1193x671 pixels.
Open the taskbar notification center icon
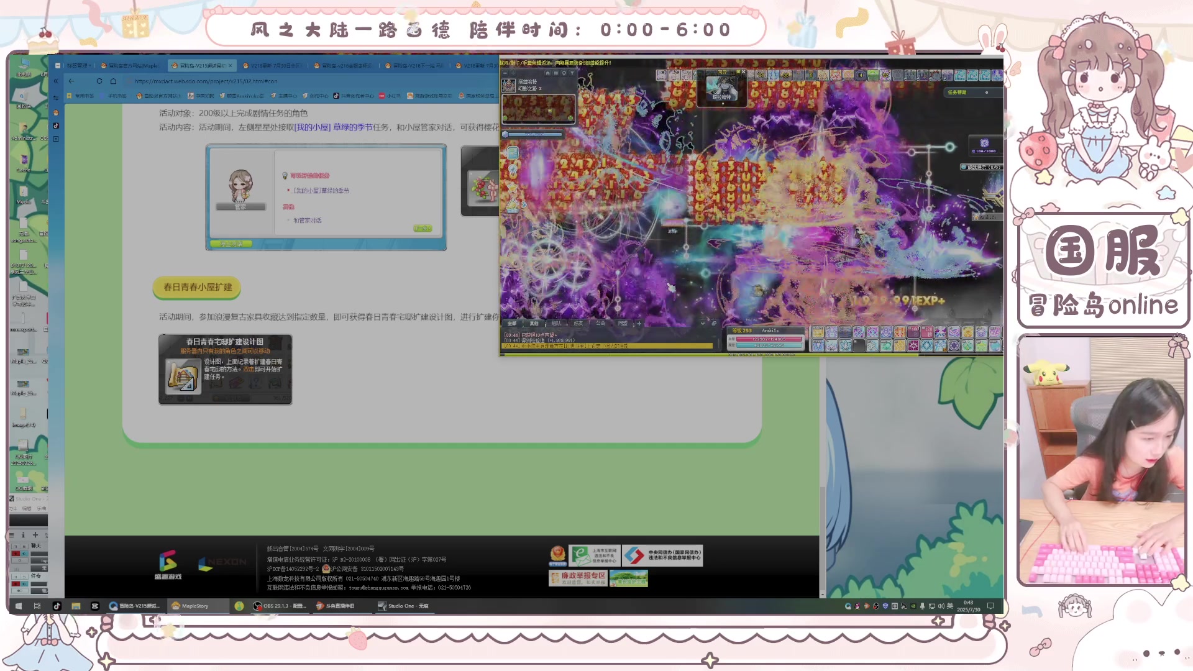[990, 606]
